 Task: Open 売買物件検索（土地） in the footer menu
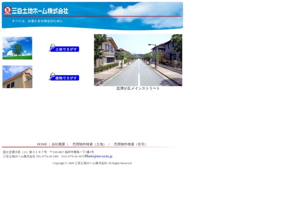pyautogui.click(x=89, y=144)
